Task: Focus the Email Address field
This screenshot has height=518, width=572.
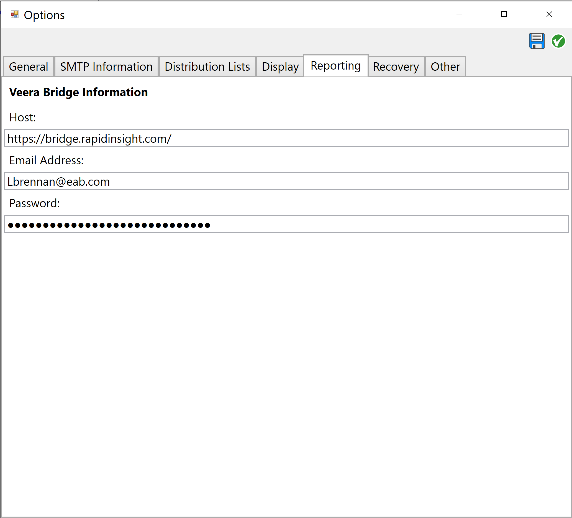Action: tap(284, 181)
